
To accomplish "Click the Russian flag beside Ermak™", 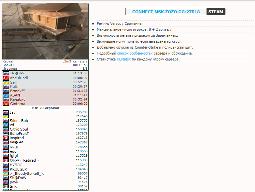I will pyautogui.click(x=6, y=91).
